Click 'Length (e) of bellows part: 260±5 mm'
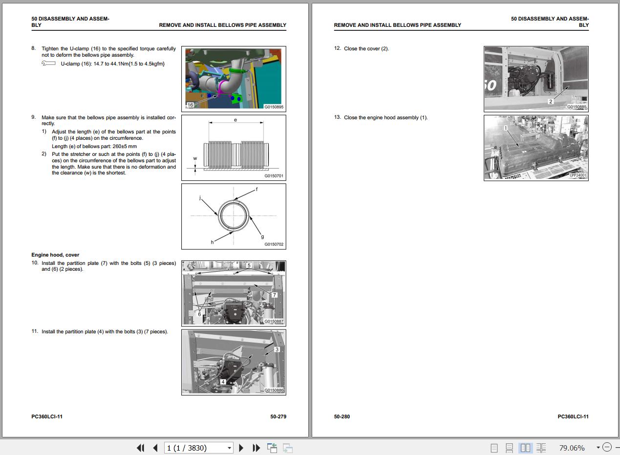Screen dimensions: 620x455 [x=94, y=146]
